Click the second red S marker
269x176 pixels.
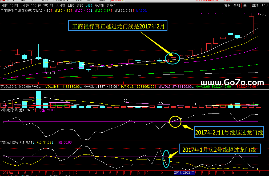point(123,83)
